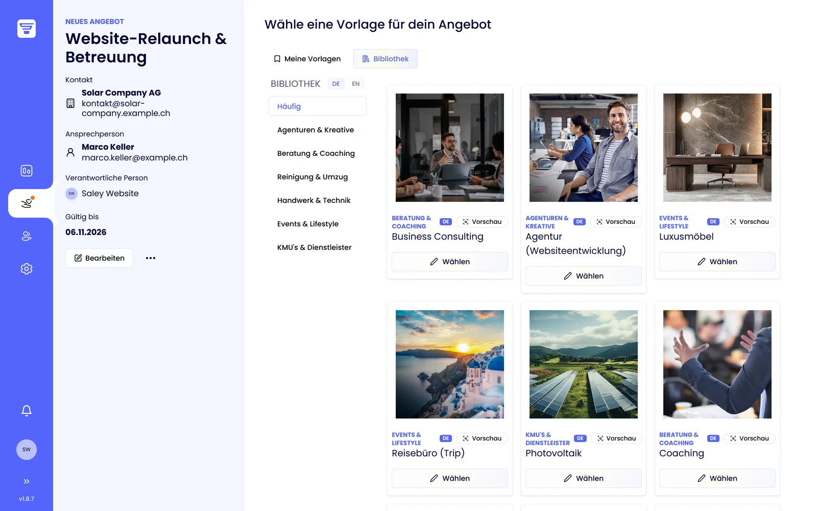Choose Coaching with its Wählen button
This screenshot has height=511, width=817.
pyautogui.click(x=717, y=478)
